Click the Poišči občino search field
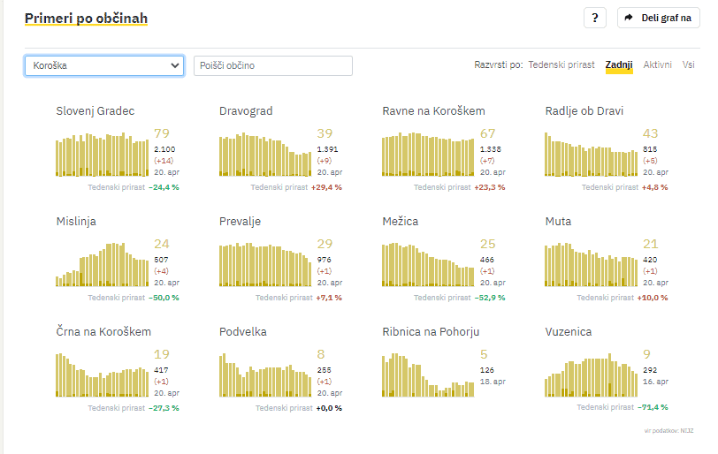Image resolution: width=718 pixels, height=454 pixels. click(272, 66)
